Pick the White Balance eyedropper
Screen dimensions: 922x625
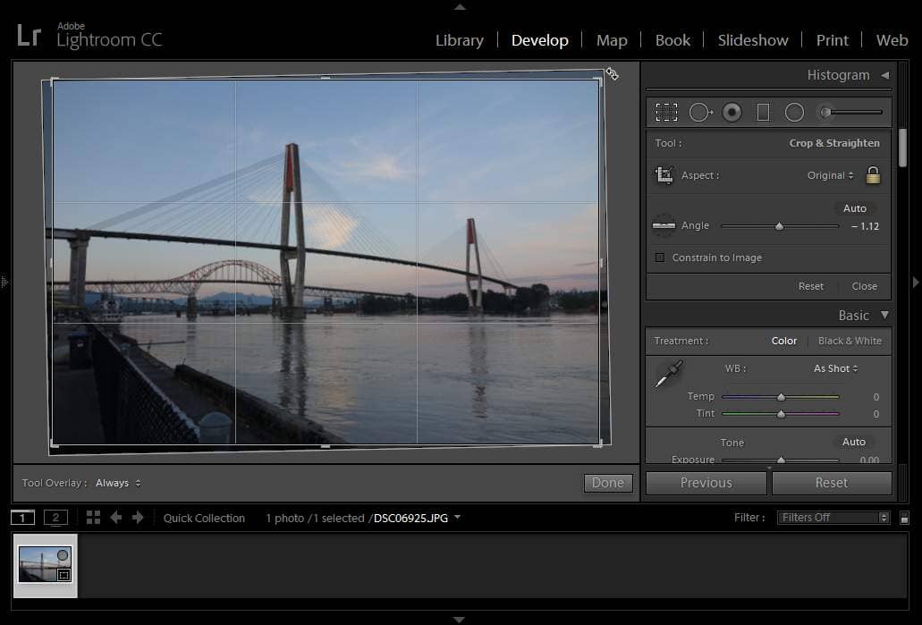(668, 374)
